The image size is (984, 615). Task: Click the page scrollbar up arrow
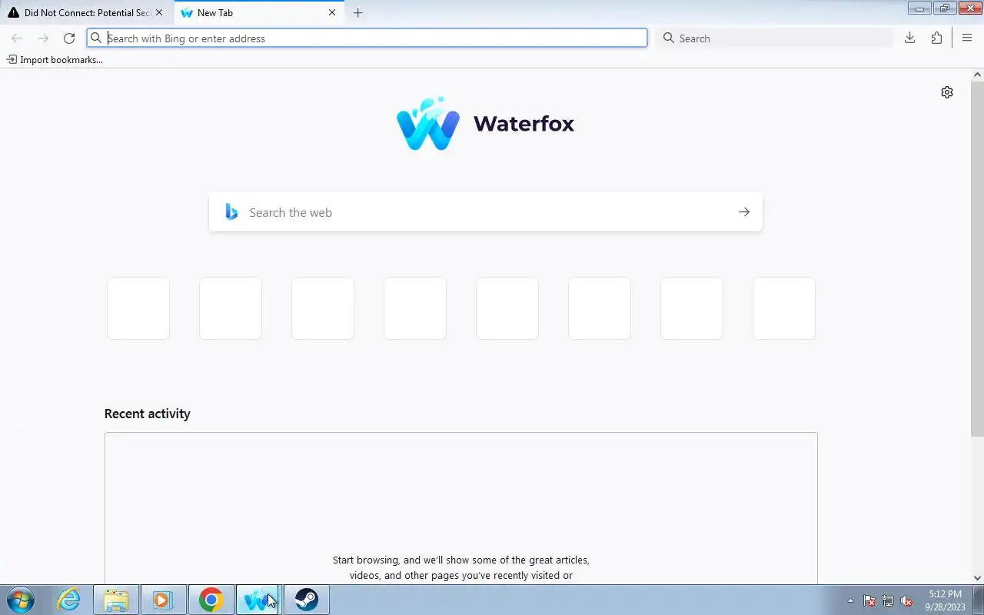tap(977, 75)
